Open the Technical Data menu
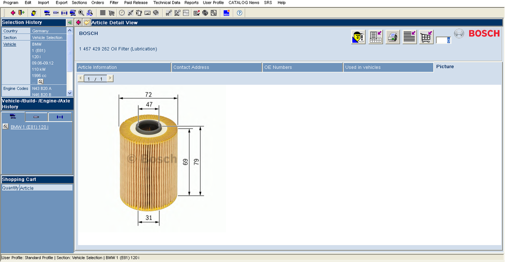This screenshot has width=505, height=262. pos(167,3)
